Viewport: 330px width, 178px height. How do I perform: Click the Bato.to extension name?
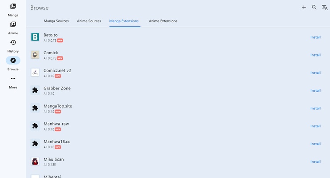point(51,35)
